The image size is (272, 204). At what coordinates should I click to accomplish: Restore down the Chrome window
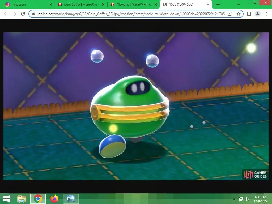point(256,2)
